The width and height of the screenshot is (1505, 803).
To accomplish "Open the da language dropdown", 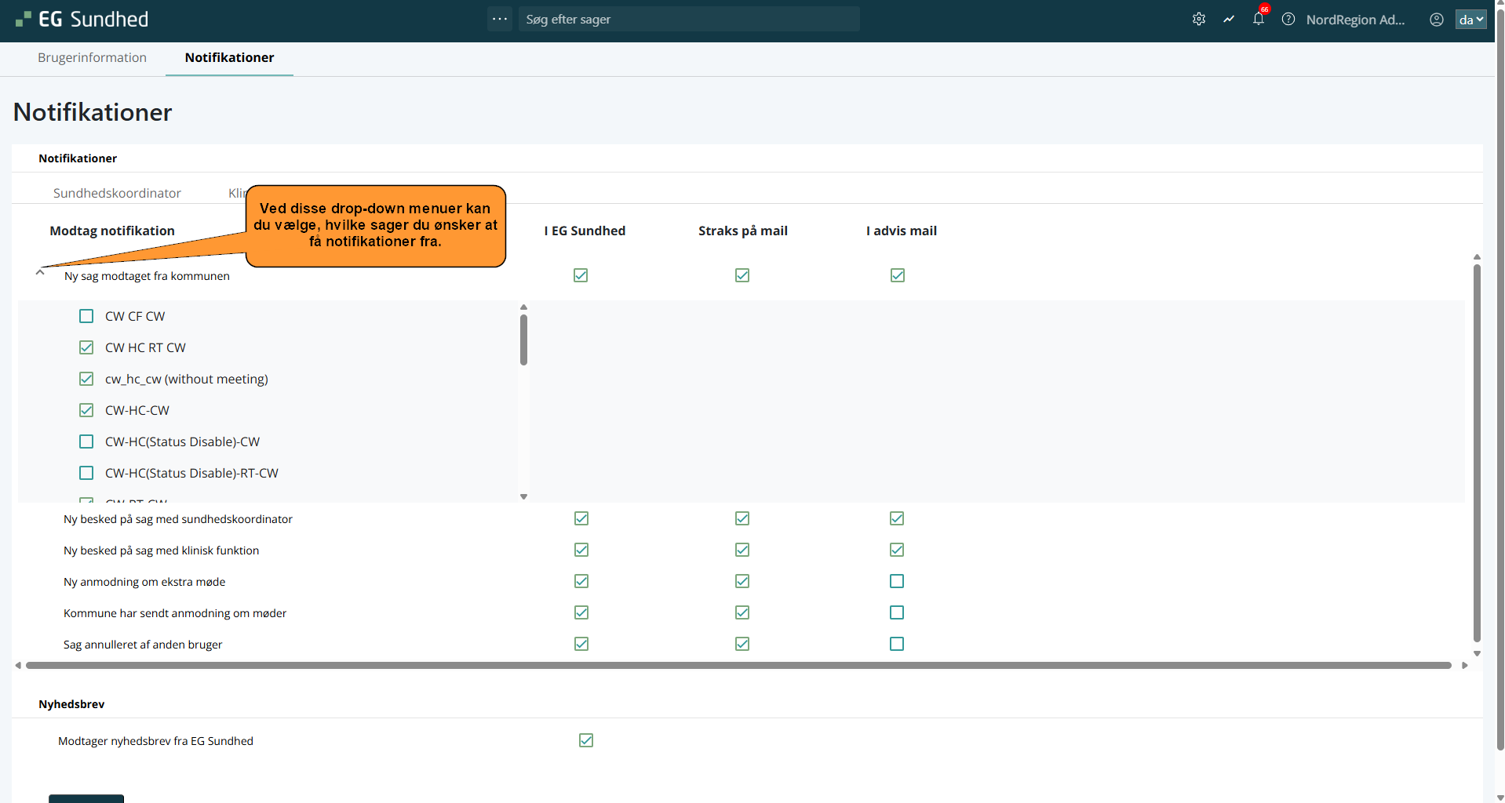I will 1470,20.
